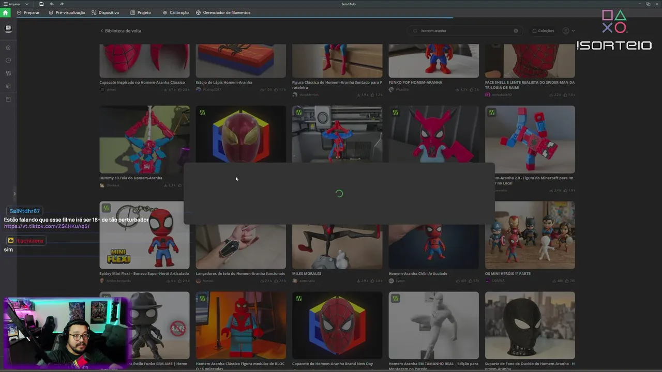Click the title FUNKO POP HOMEM-ARANHA

pyautogui.click(x=415, y=82)
